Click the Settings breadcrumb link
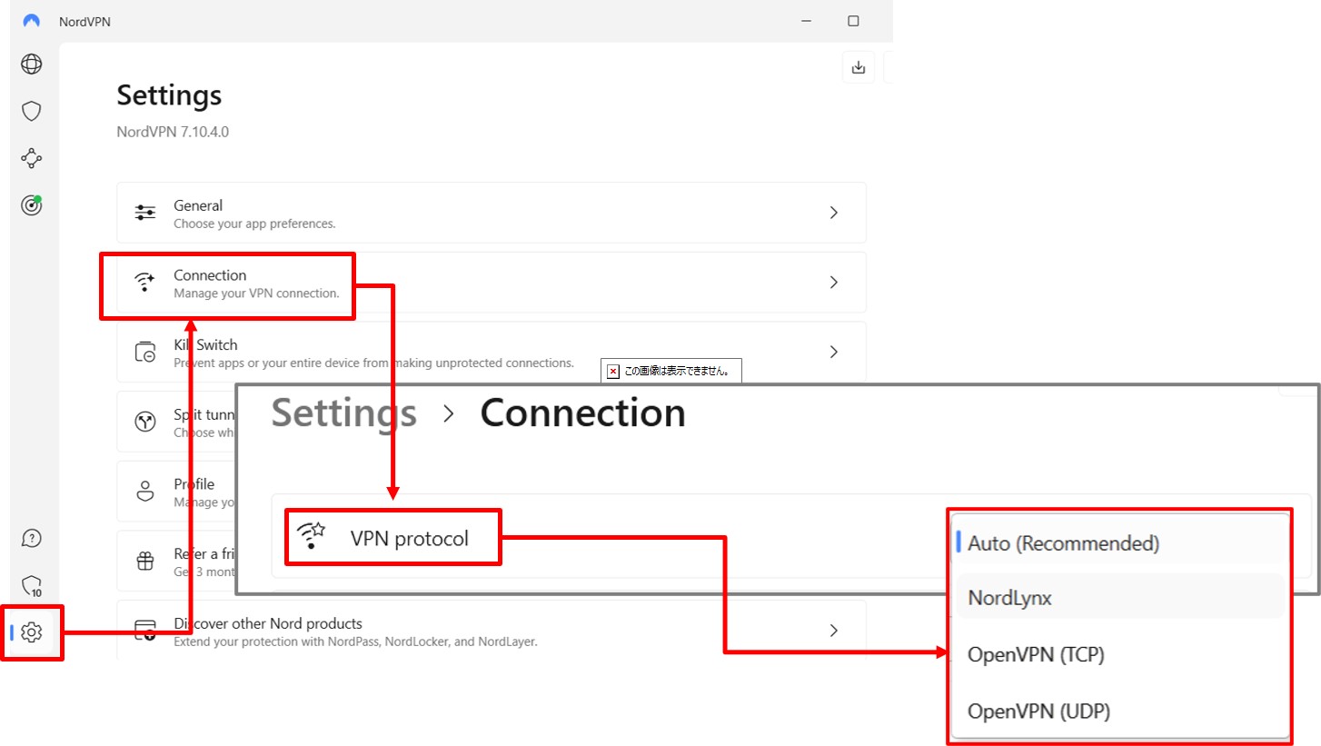 343,413
